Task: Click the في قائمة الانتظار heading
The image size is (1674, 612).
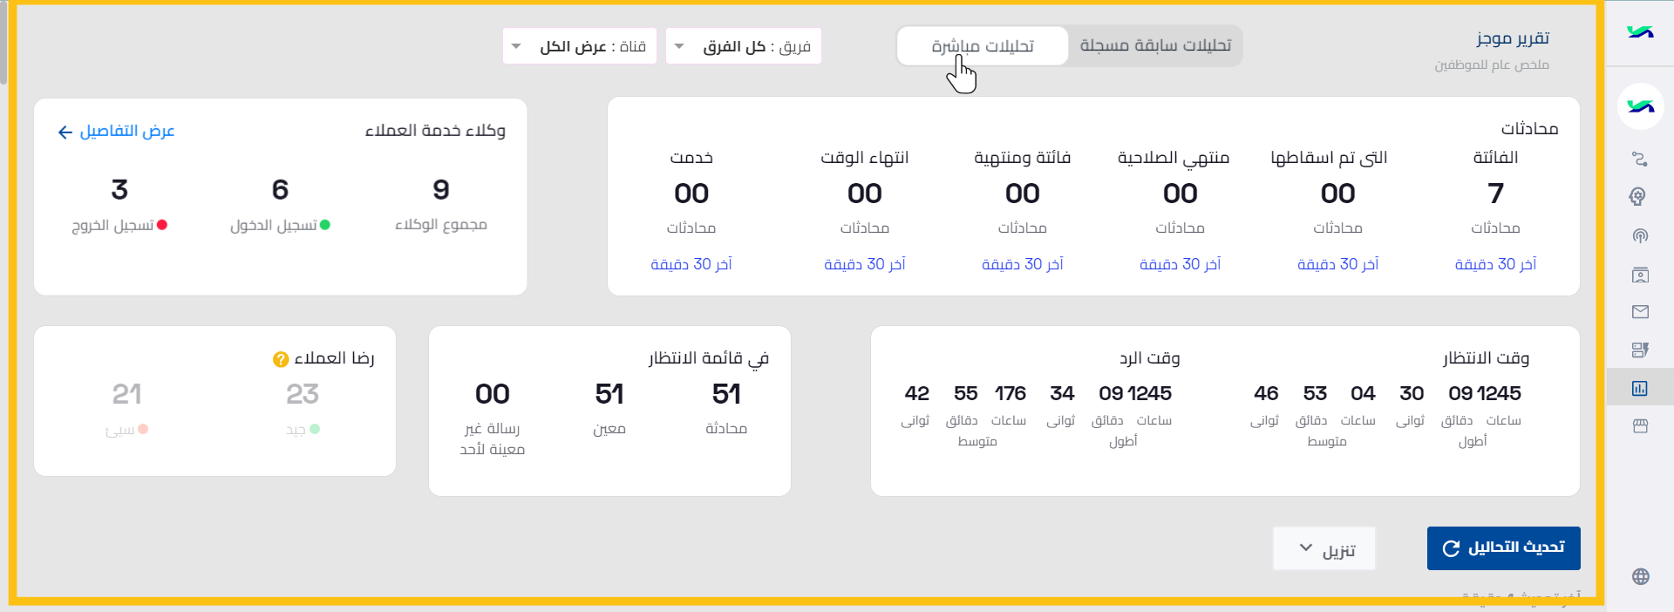Action: (709, 358)
